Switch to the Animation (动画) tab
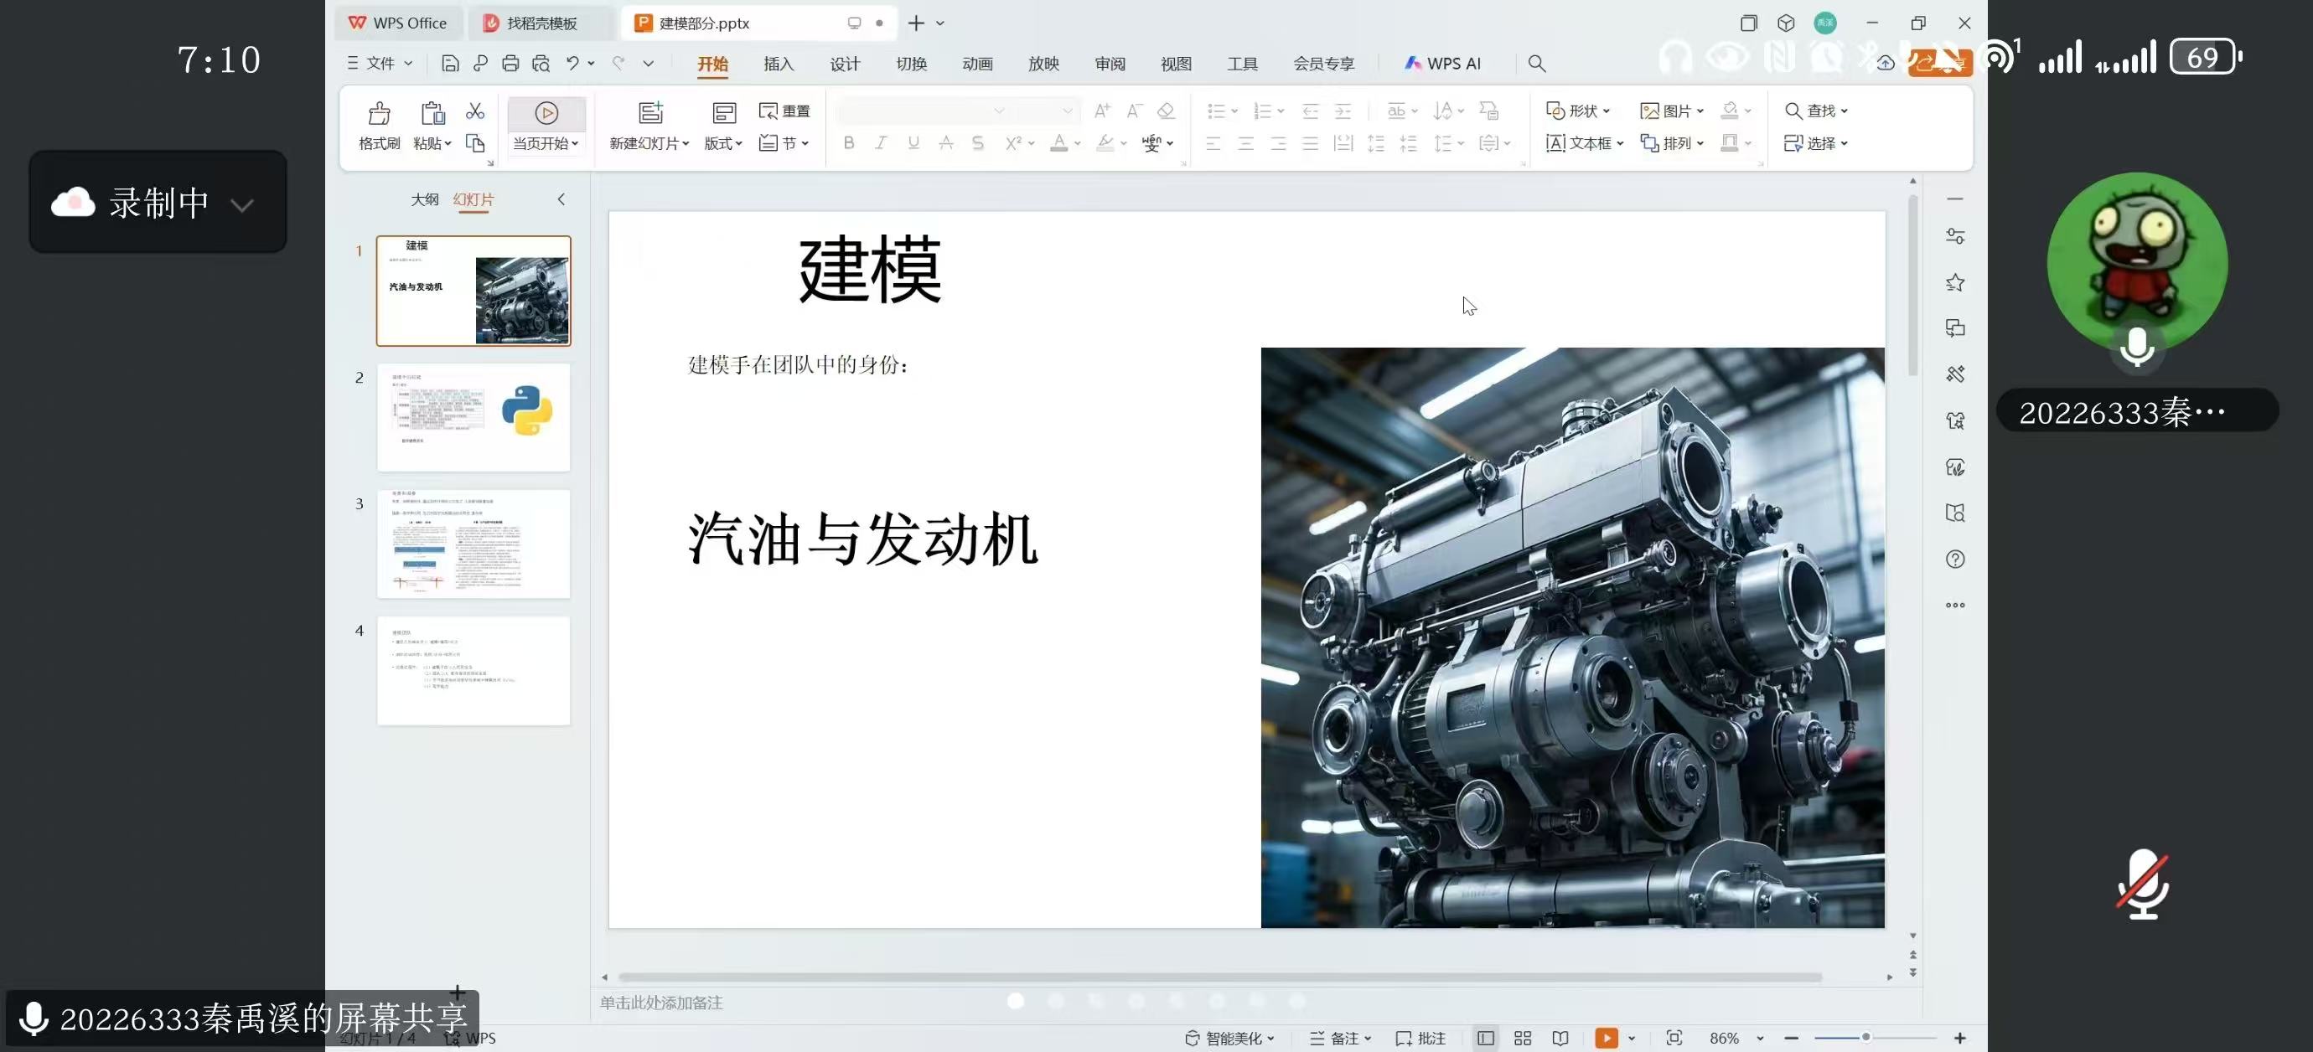The width and height of the screenshot is (2313, 1052). [x=977, y=64]
